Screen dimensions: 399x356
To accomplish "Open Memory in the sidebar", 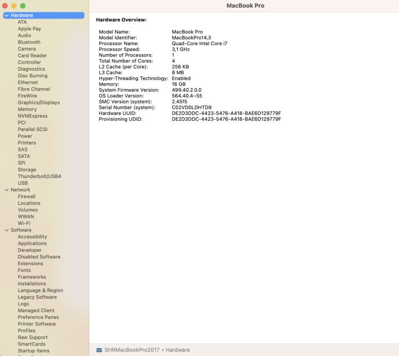I will point(27,109).
